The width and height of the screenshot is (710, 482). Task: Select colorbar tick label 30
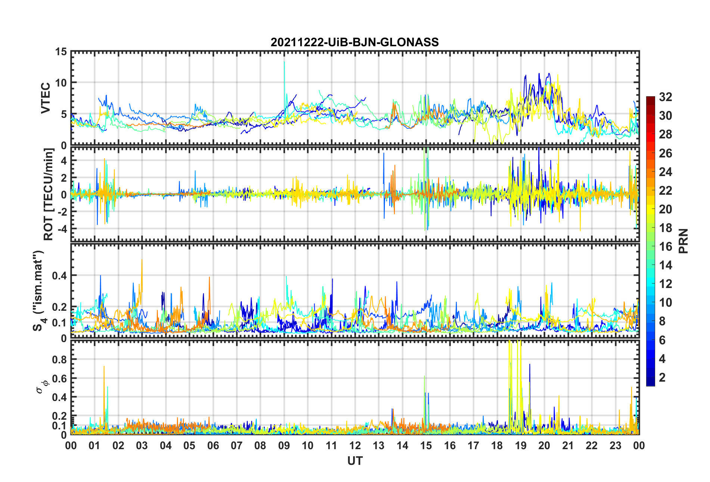click(x=666, y=116)
